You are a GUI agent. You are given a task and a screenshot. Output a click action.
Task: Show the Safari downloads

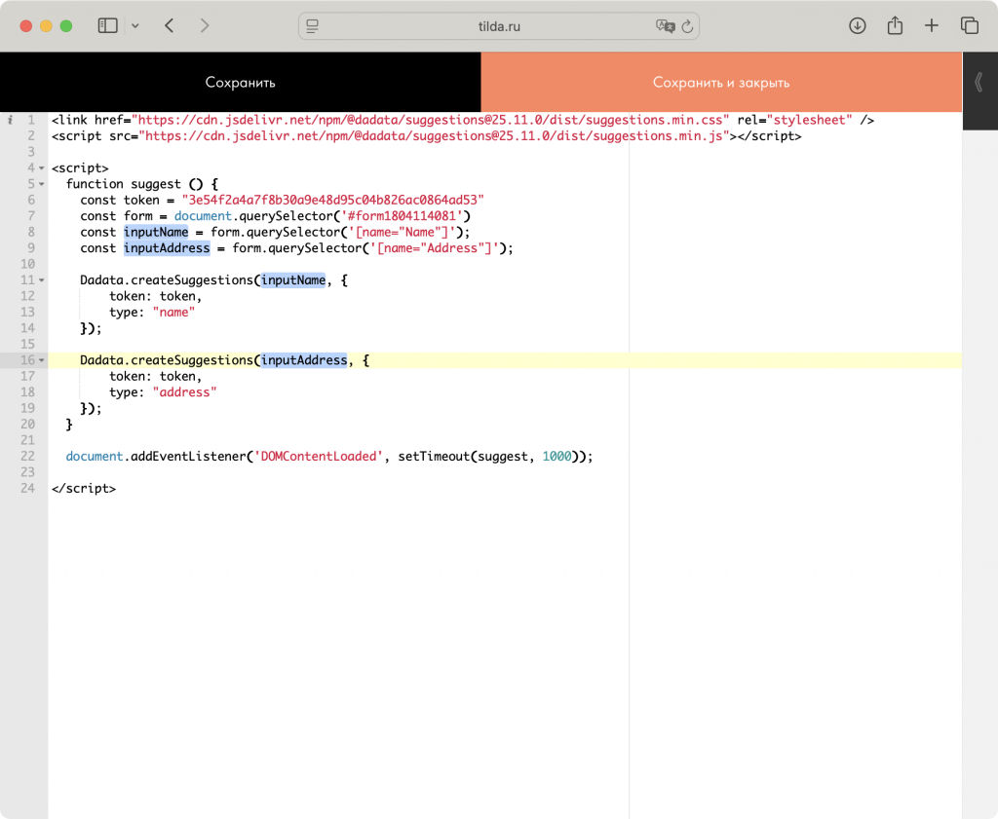858,26
